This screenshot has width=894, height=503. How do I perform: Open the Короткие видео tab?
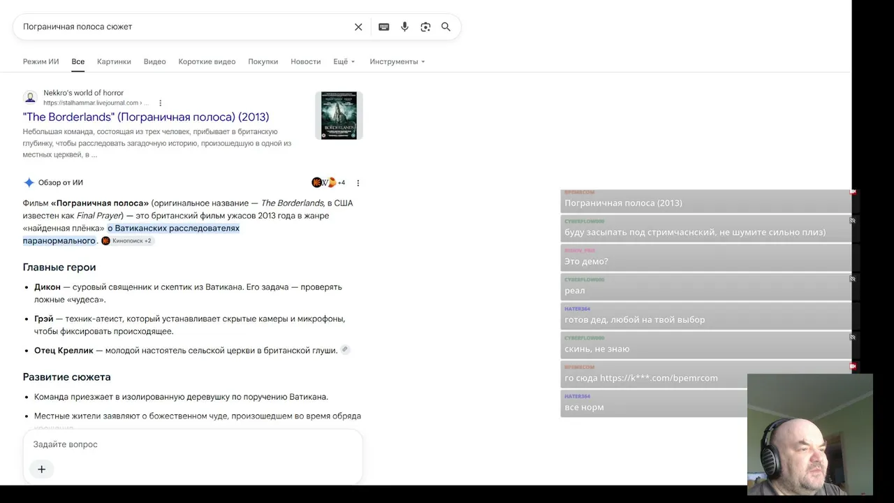point(207,61)
